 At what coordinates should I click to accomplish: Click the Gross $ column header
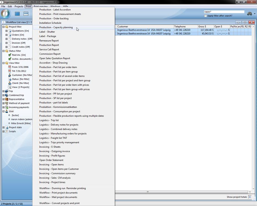(x=202, y=27)
